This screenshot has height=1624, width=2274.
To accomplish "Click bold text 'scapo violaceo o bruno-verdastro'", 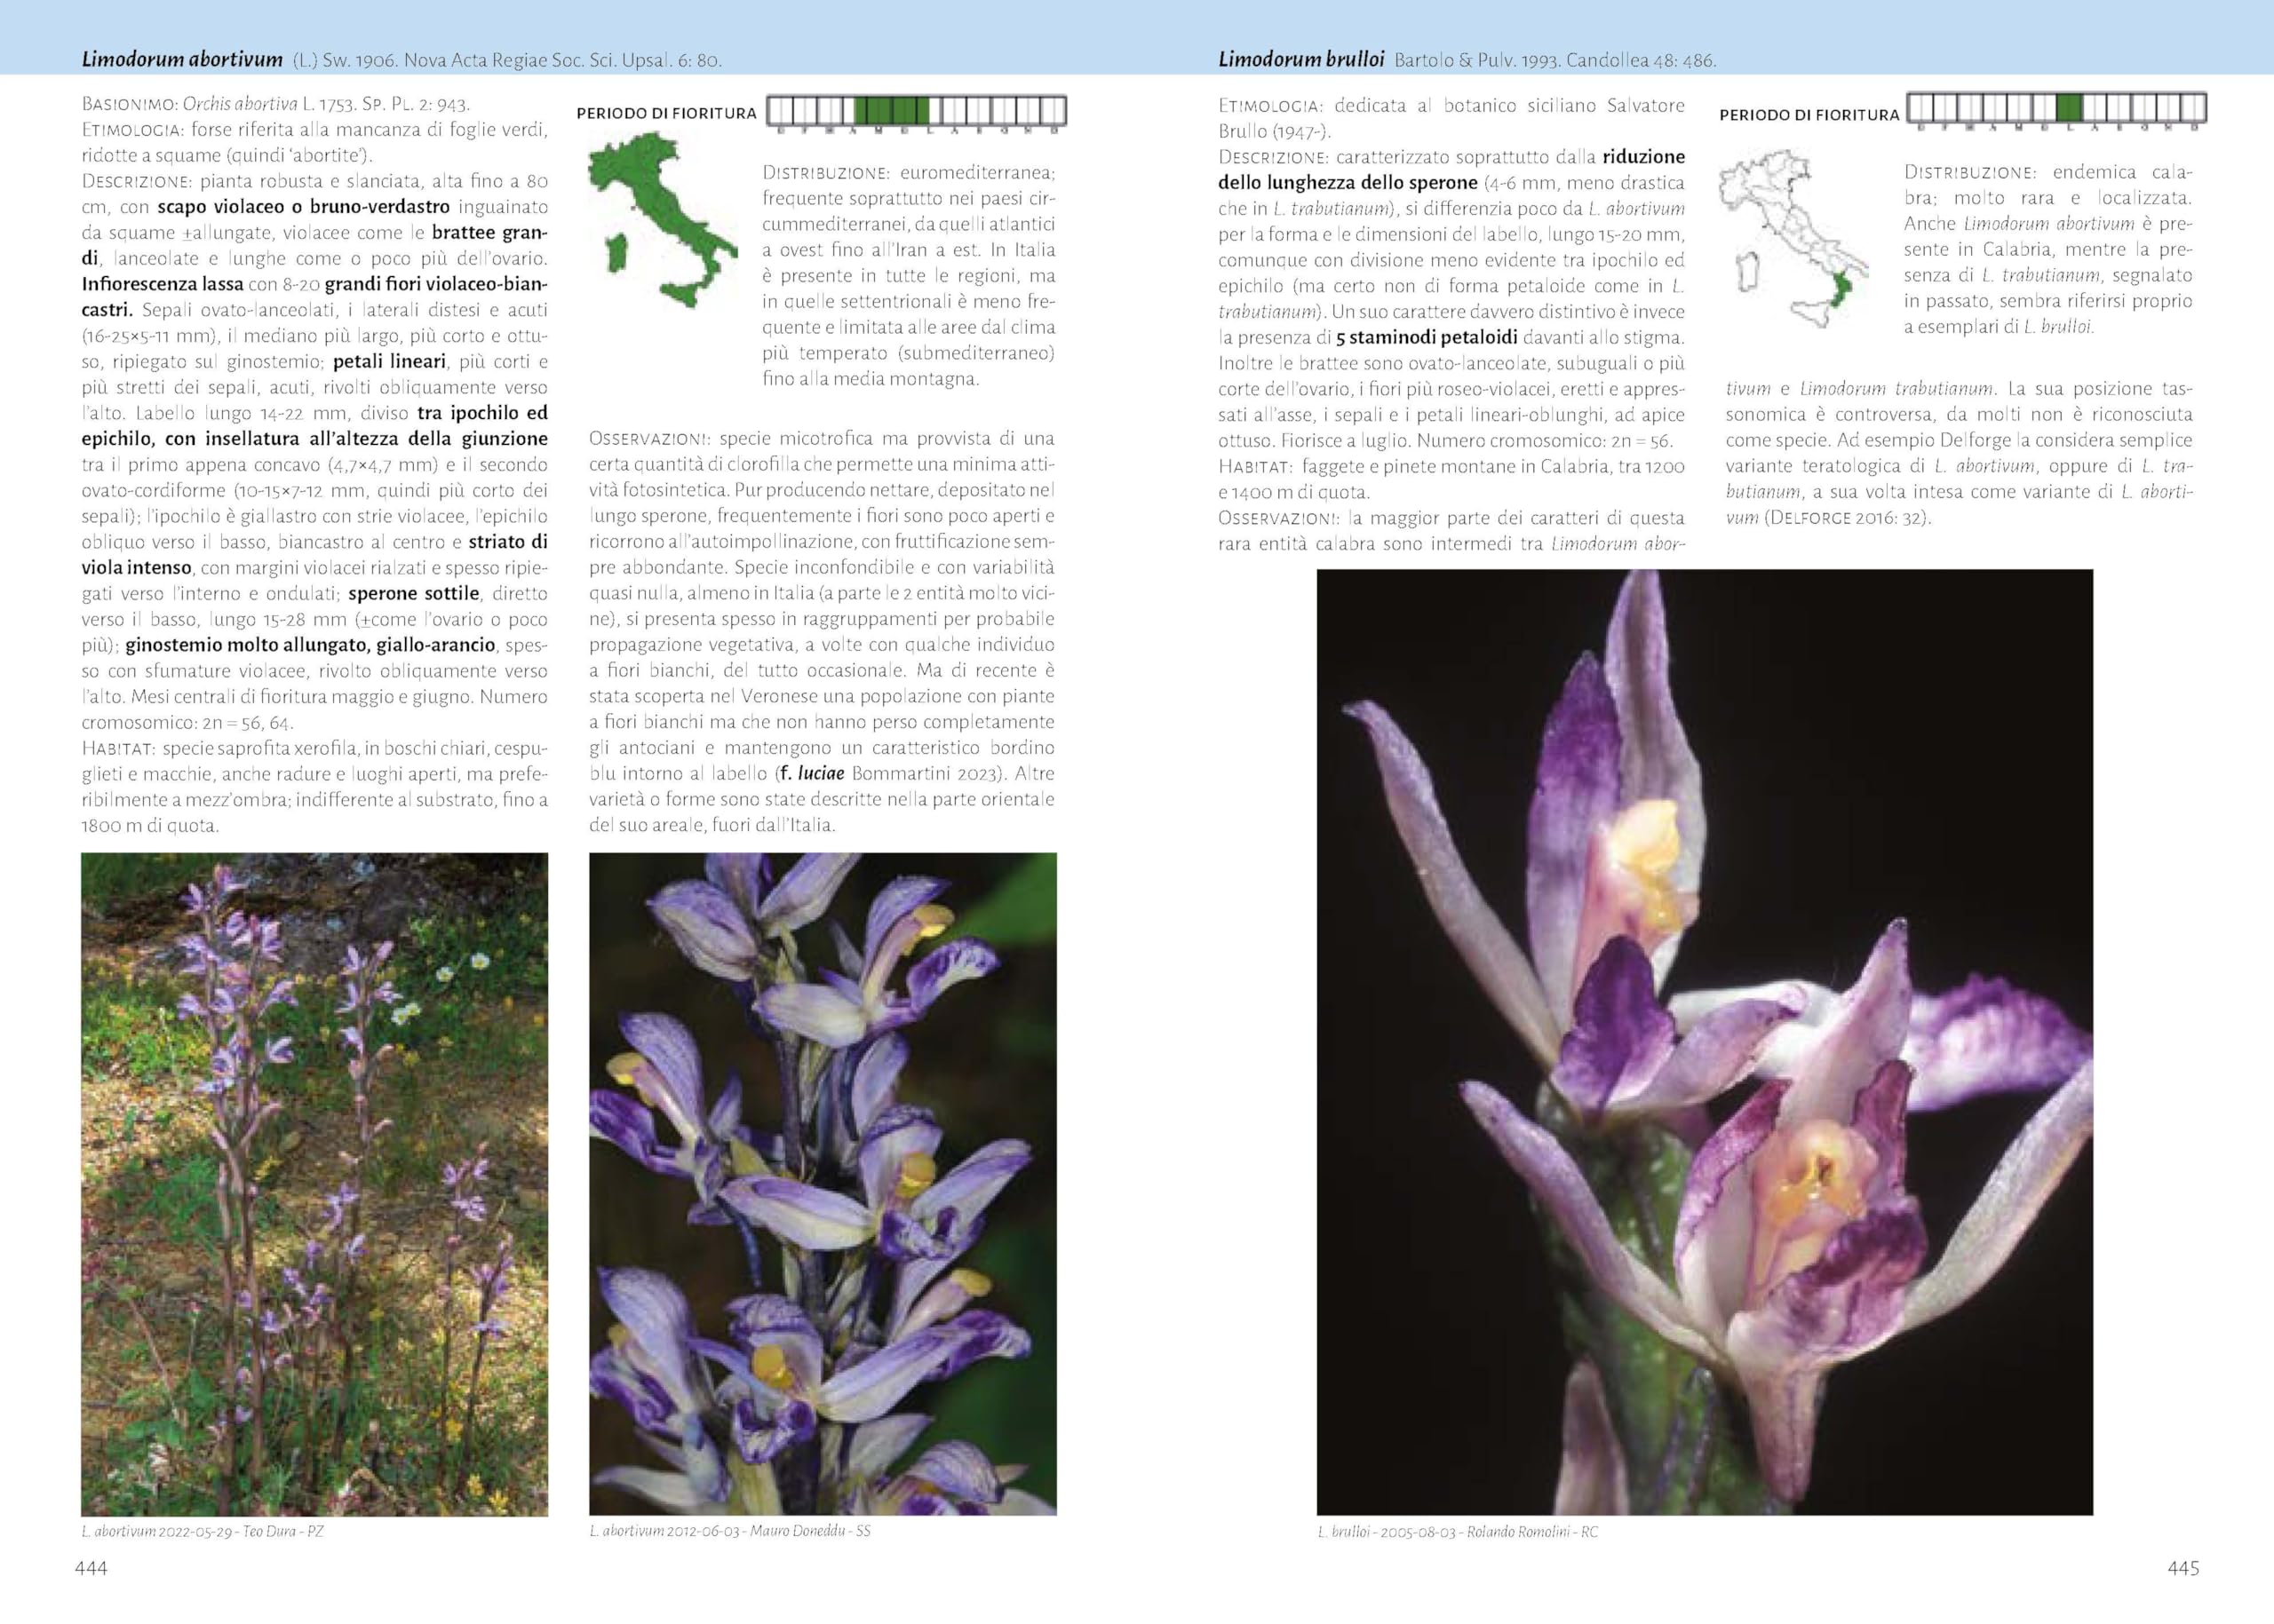I will (x=303, y=207).
